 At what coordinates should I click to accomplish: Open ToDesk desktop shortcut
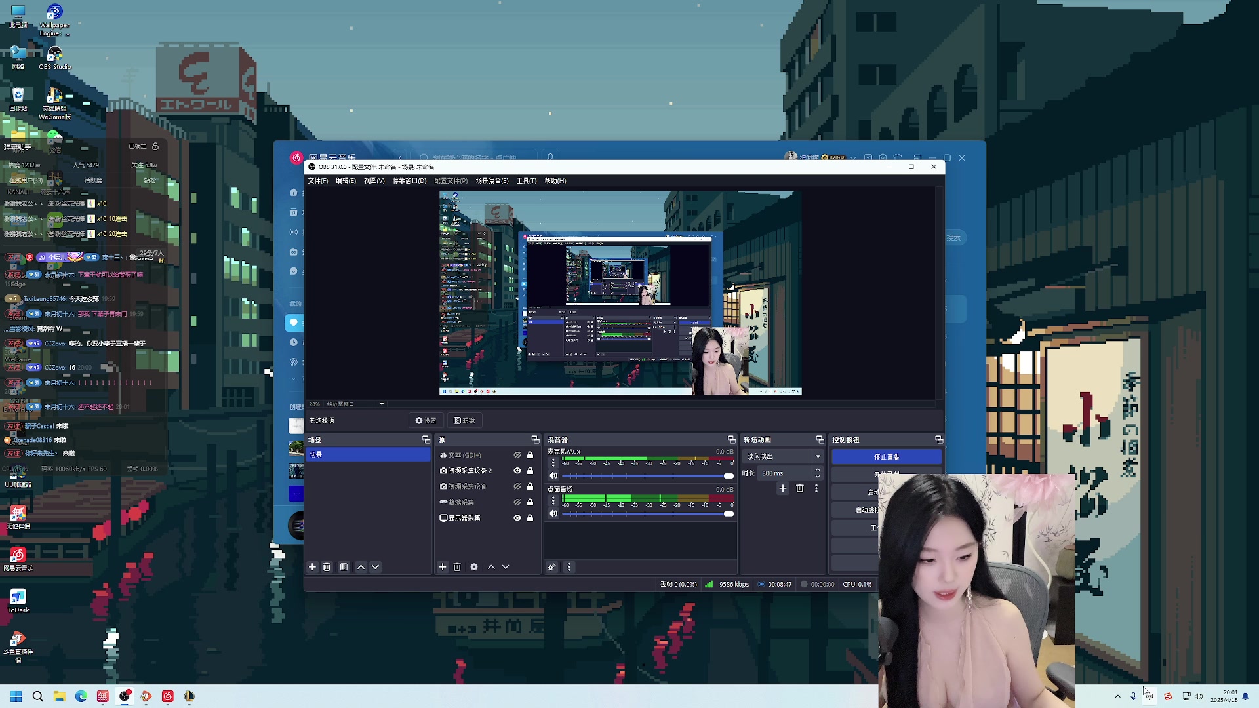[x=18, y=600]
